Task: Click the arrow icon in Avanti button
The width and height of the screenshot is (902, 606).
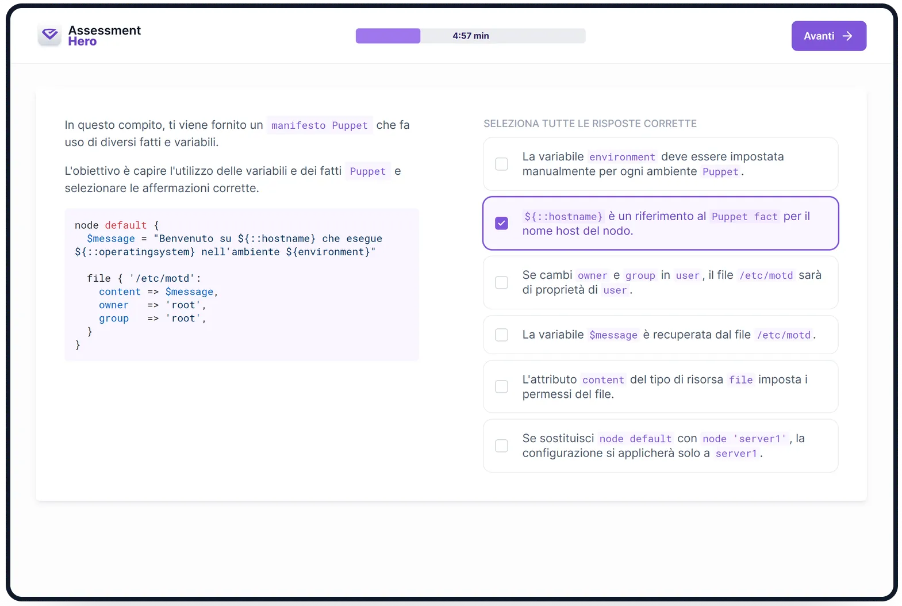Action: (847, 36)
